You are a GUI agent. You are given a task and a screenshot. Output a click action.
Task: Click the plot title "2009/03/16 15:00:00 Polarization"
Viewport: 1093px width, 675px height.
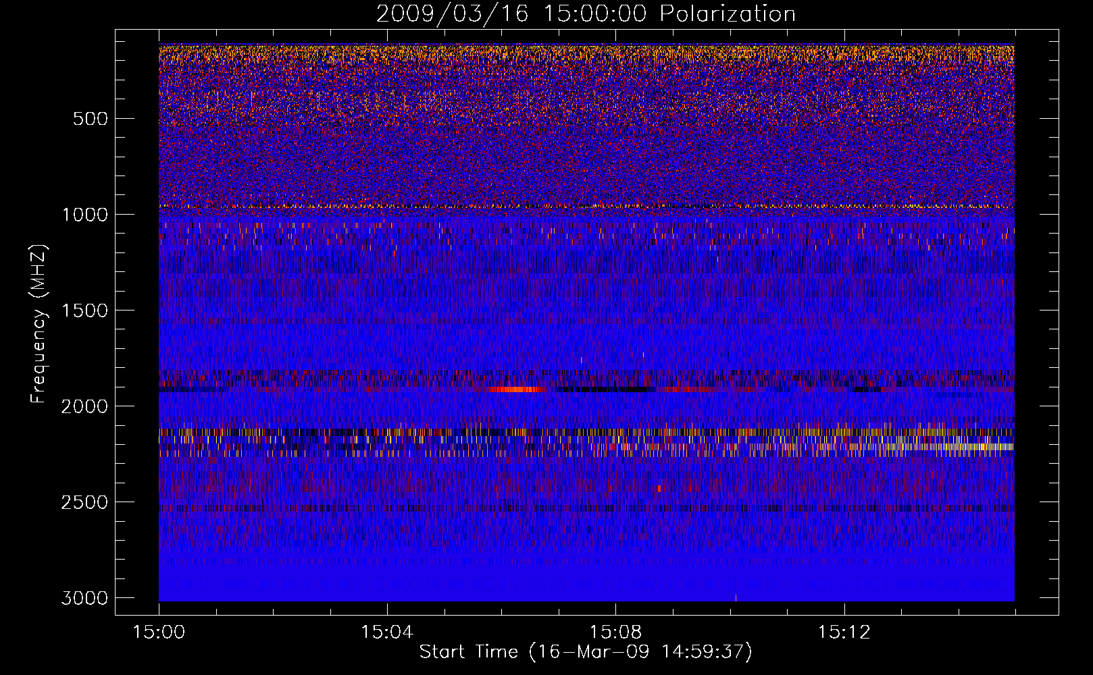pyautogui.click(x=586, y=13)
